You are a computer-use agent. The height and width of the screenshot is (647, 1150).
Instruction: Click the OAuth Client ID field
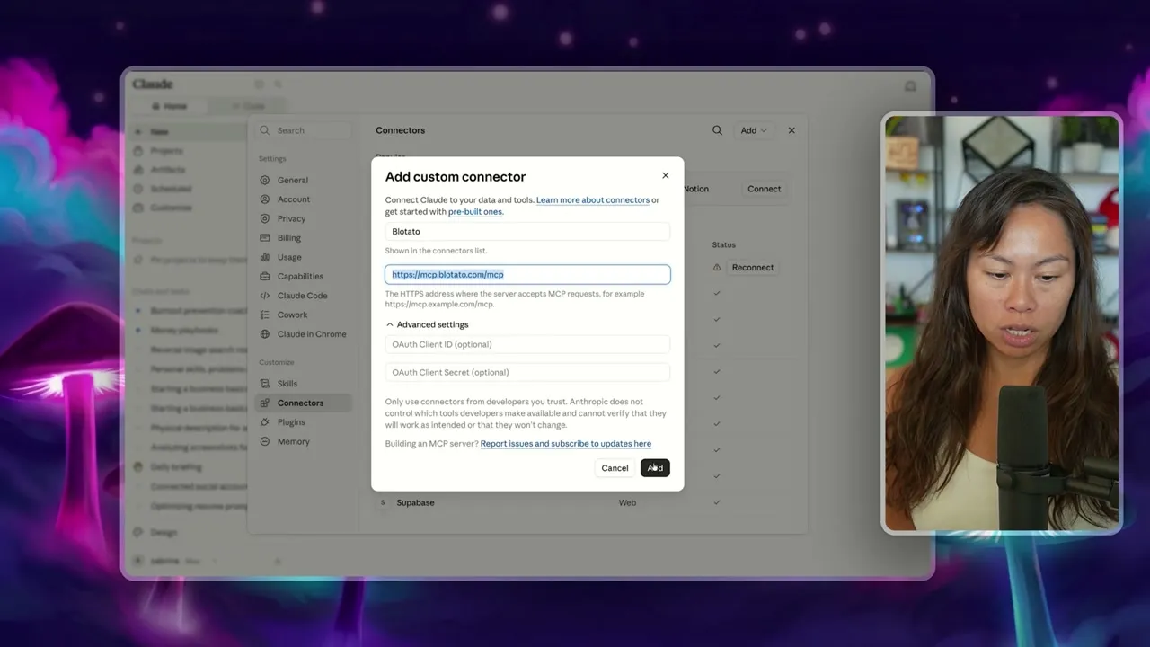click(x=527, y=344)
